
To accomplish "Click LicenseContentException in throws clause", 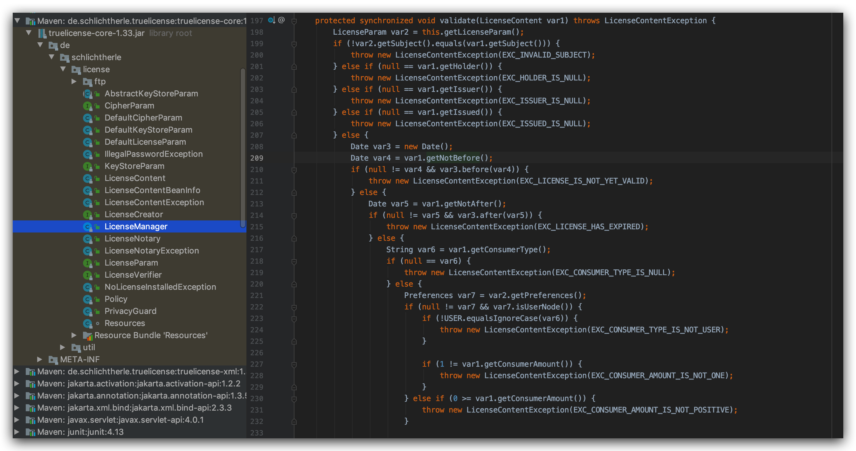I will tap(655, 21).
